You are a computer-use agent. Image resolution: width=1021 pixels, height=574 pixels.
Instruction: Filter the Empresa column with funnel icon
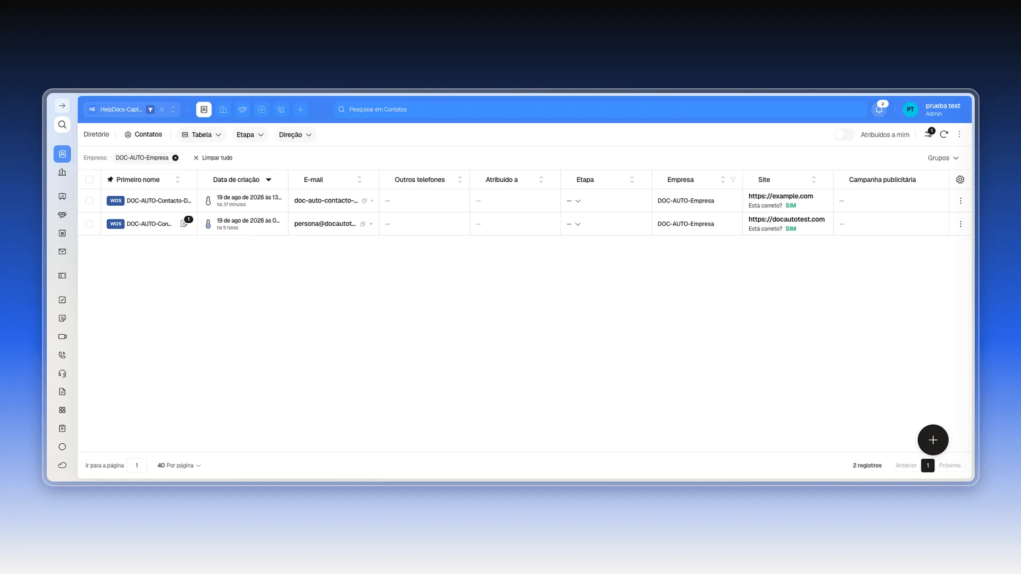point(733,180)
